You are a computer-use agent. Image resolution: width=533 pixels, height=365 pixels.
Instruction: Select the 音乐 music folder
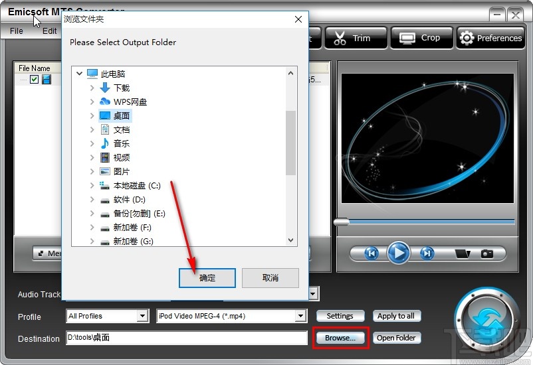pos(116,143)
